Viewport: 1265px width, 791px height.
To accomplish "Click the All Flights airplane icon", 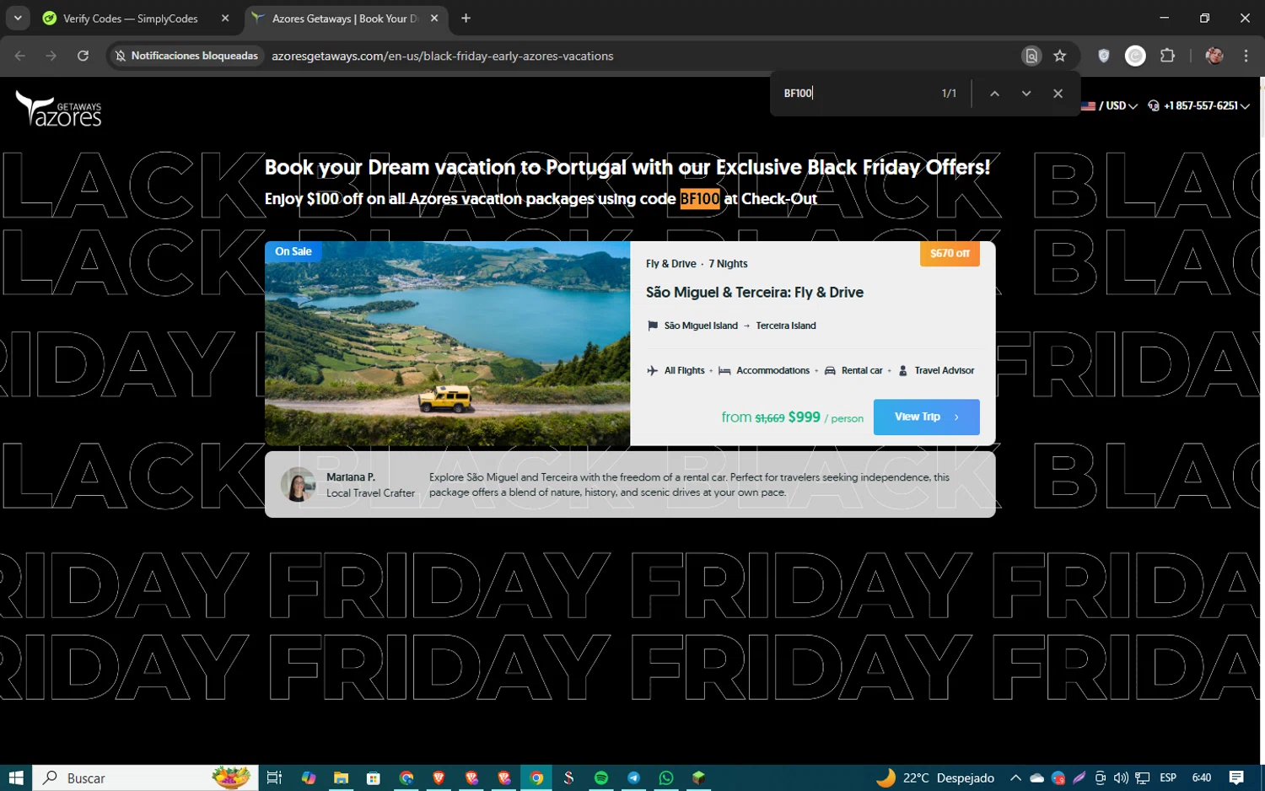I will (652, 370).
